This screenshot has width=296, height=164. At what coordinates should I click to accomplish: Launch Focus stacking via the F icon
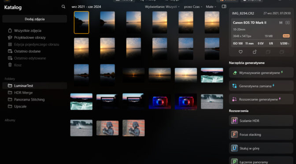coord(234,134)
